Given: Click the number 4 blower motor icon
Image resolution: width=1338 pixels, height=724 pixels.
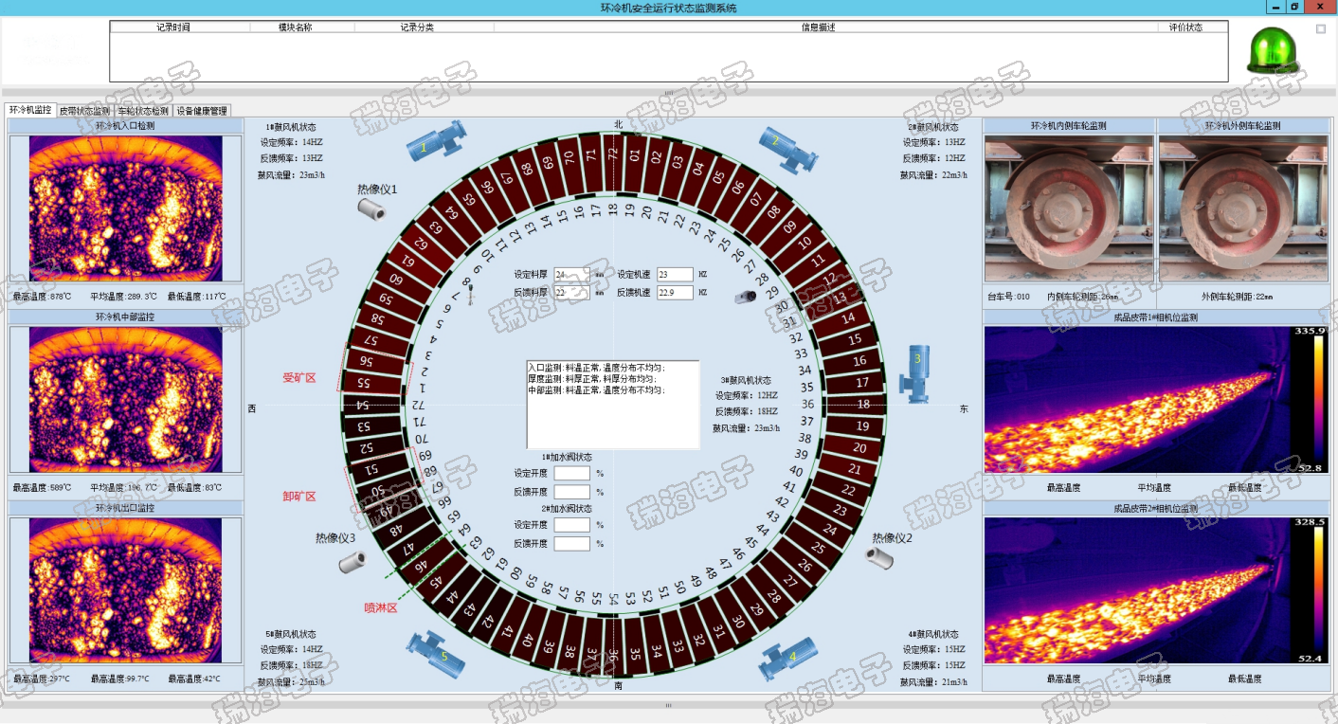Looking at the screenshot, I should click(788, 659).
